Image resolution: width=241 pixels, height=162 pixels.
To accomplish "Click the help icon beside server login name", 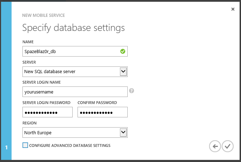I will 132,91.
